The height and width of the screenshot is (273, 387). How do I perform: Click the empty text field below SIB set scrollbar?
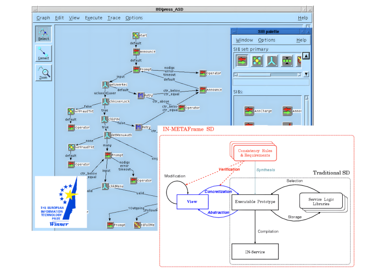click(x=271, y=82)
